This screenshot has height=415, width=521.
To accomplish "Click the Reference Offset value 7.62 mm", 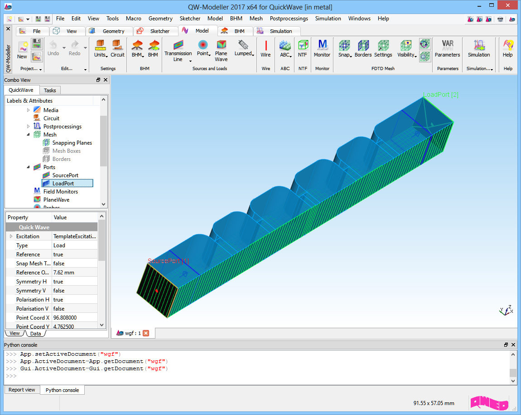I will tap(75, 273).
